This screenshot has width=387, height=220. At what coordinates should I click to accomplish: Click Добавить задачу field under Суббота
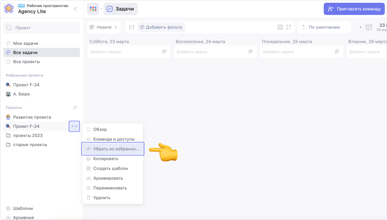pos(129,52)
